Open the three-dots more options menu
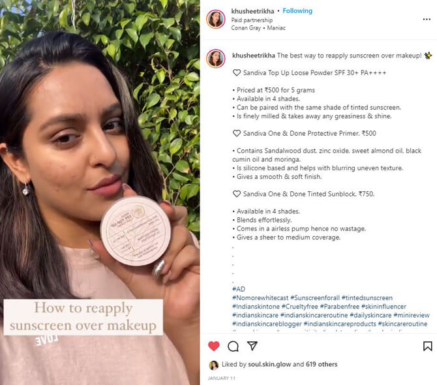This screenshot has width=437, height=385. pyautogui.click(x=427, y=19)
